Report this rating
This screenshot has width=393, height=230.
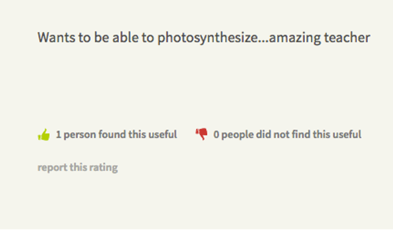tap(77, 167)
